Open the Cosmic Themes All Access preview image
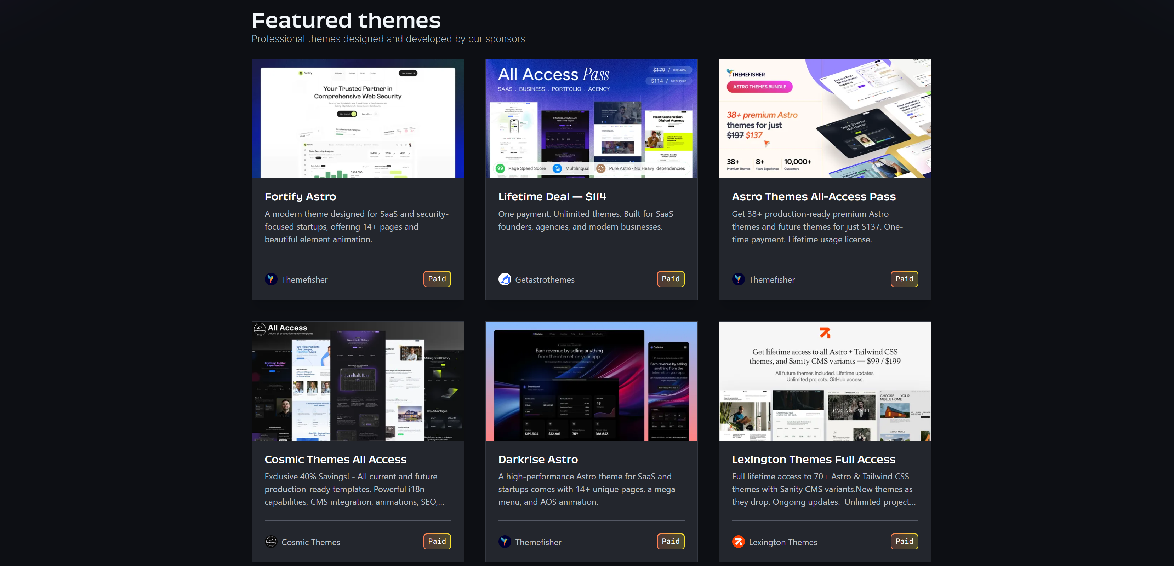The height and width of the screenshot is (566, 1174). pyautogui.click(x=358, y=381)
